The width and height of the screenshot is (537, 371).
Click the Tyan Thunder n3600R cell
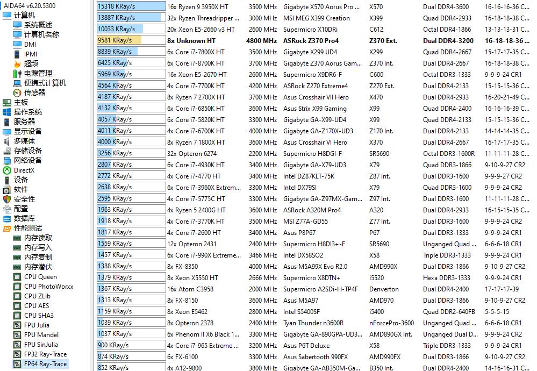(x=313, y=323)
